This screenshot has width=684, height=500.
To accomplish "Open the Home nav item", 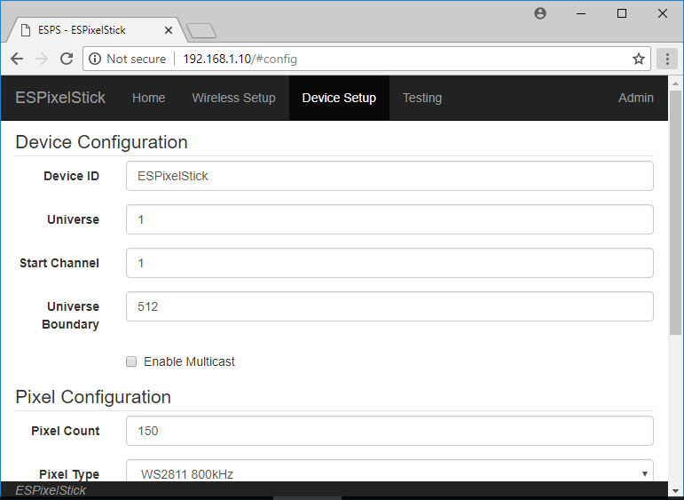I will click(x=149, y=98).
